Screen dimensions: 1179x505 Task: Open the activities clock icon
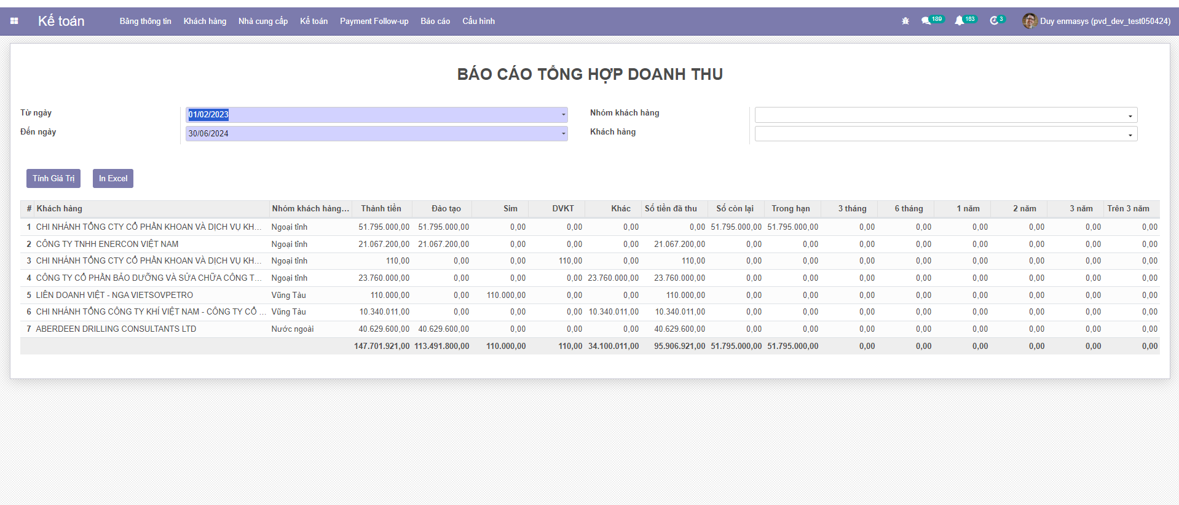point(994,21)
